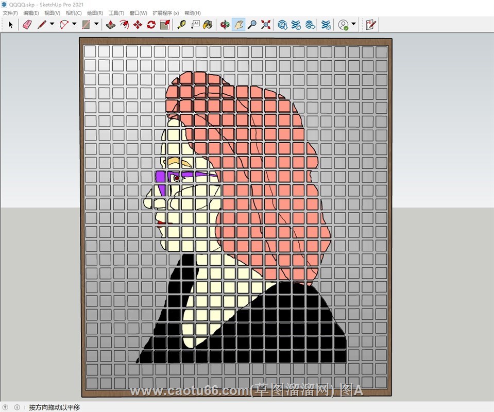Click Zoom Extents icon
Viewport: 494px width, 412px height.
pyautogui.click(x=266, y=24)
